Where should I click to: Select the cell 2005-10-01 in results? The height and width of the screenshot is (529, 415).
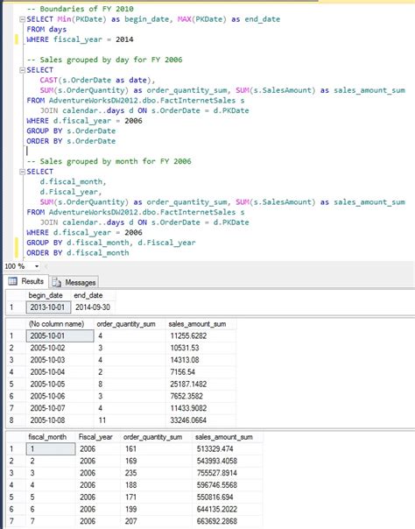pos(60,336)
